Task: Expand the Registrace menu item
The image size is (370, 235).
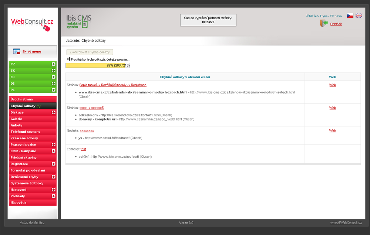Action: coord(54,164)
